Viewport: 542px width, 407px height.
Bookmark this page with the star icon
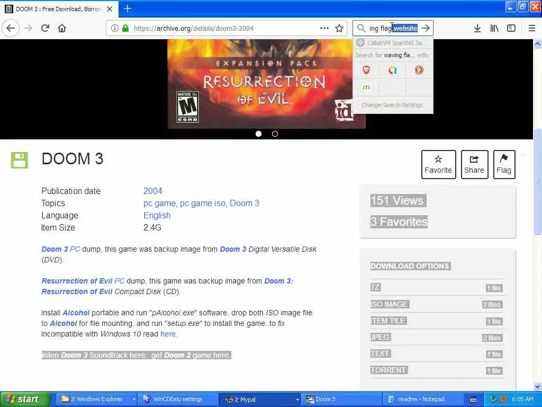point(339,28)
